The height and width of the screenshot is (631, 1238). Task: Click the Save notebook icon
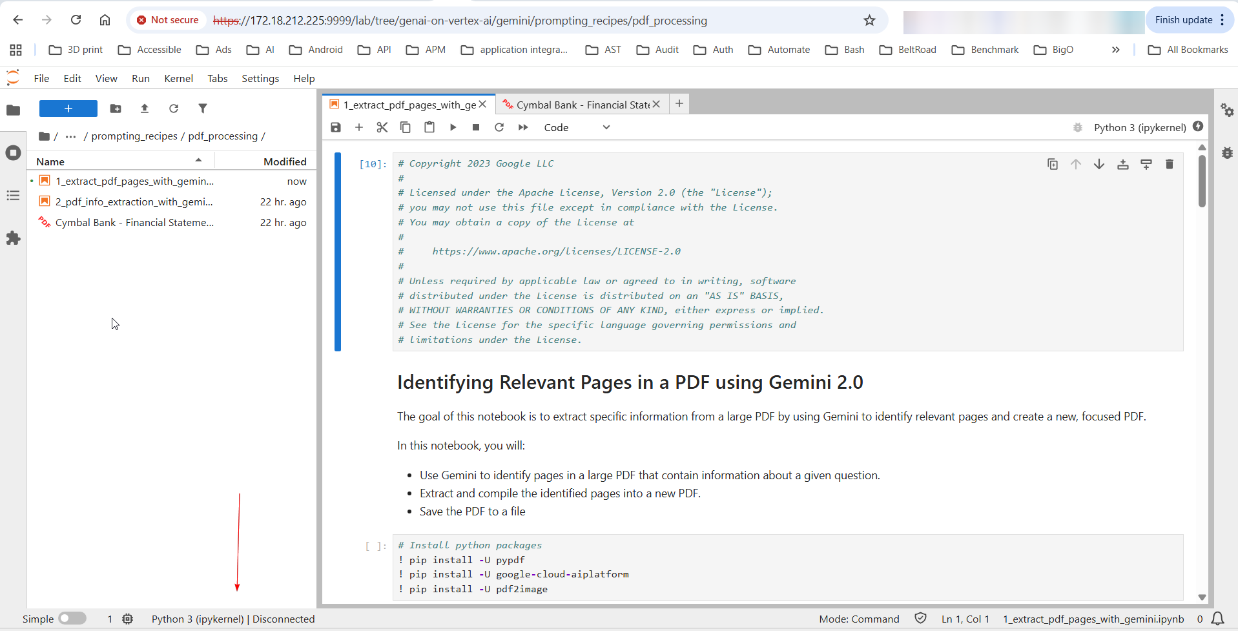tap(336, 127)
